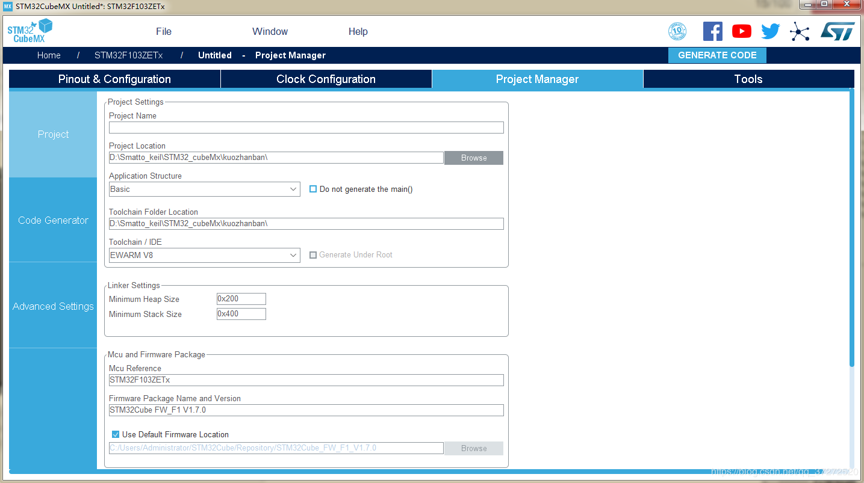
Task: Open the Twitter icon link
Action: tap(771, 31)
